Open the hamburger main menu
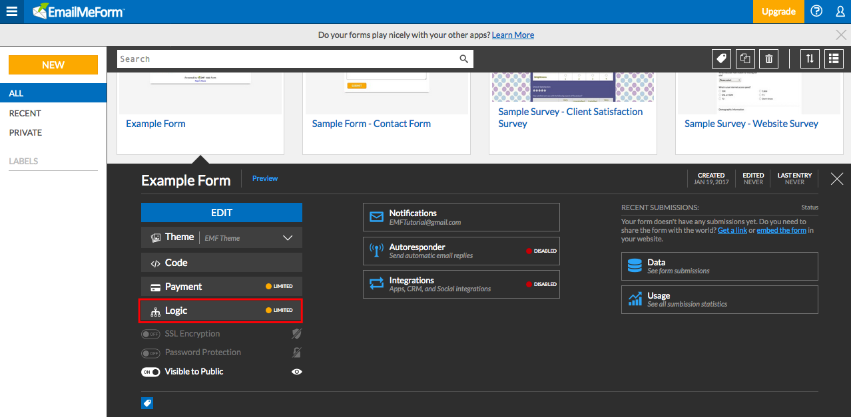Image resolution: width=851 pixels, height=417 pixels. pyautogui.click(x=12, y=11)
